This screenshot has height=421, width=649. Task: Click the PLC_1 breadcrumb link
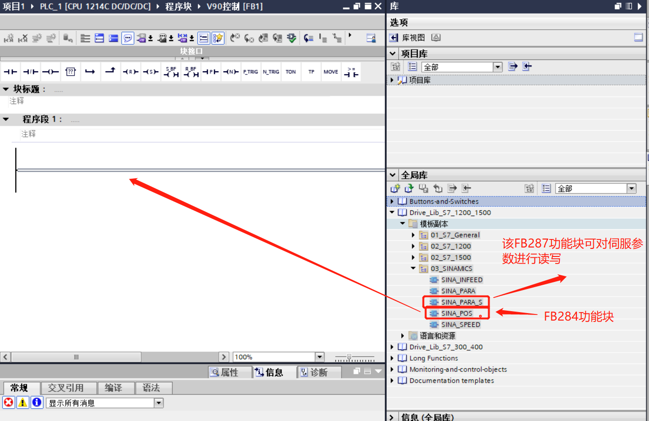95,6
